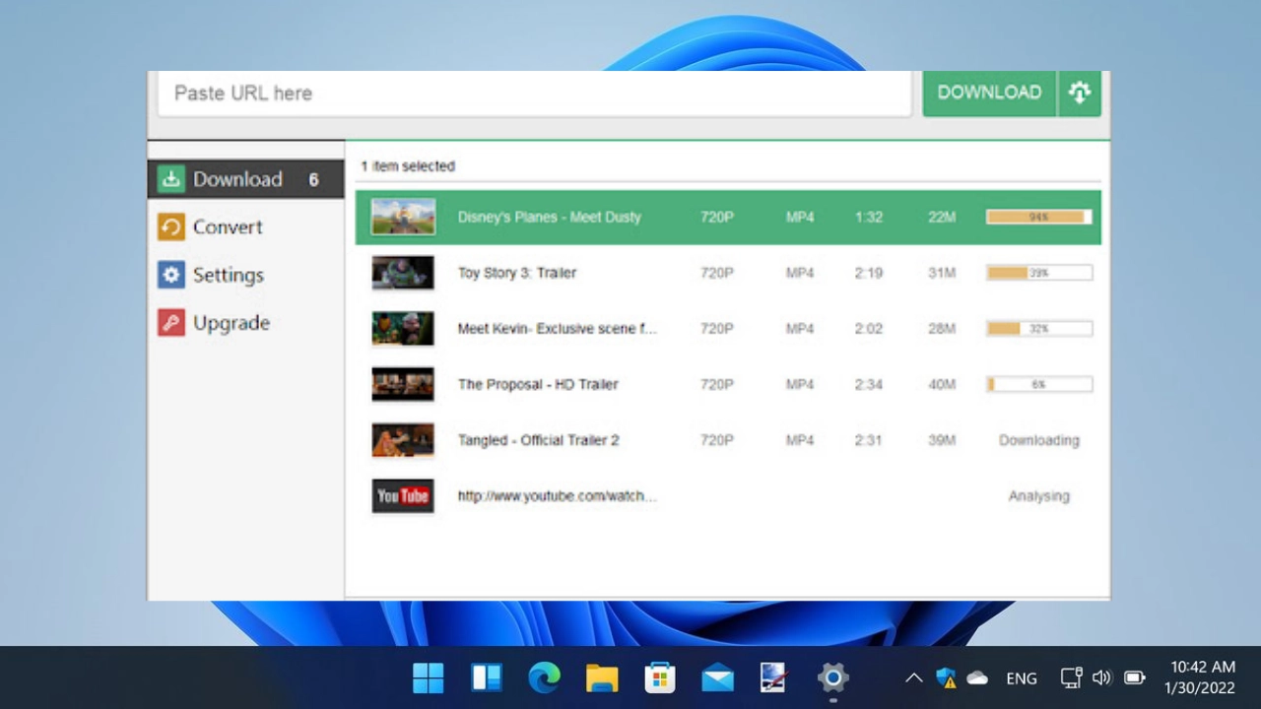This screenshot has height=709, width=1261.
Task: Select the Tangled trailer thumbnail
Action: tap(403, 440)
